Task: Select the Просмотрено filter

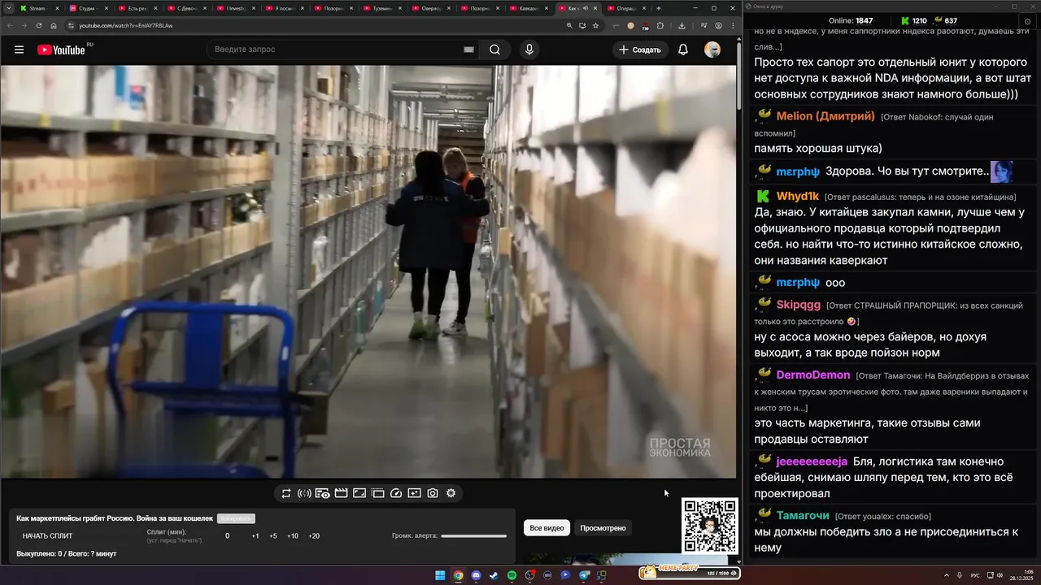Action: coord(603,528)
